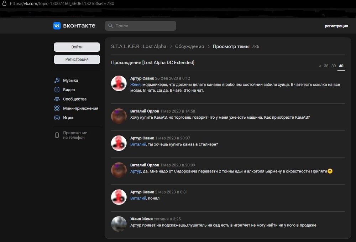356x242 pixels.
Task: Open the Communities icon in sidebar
Action: point(57,99)
